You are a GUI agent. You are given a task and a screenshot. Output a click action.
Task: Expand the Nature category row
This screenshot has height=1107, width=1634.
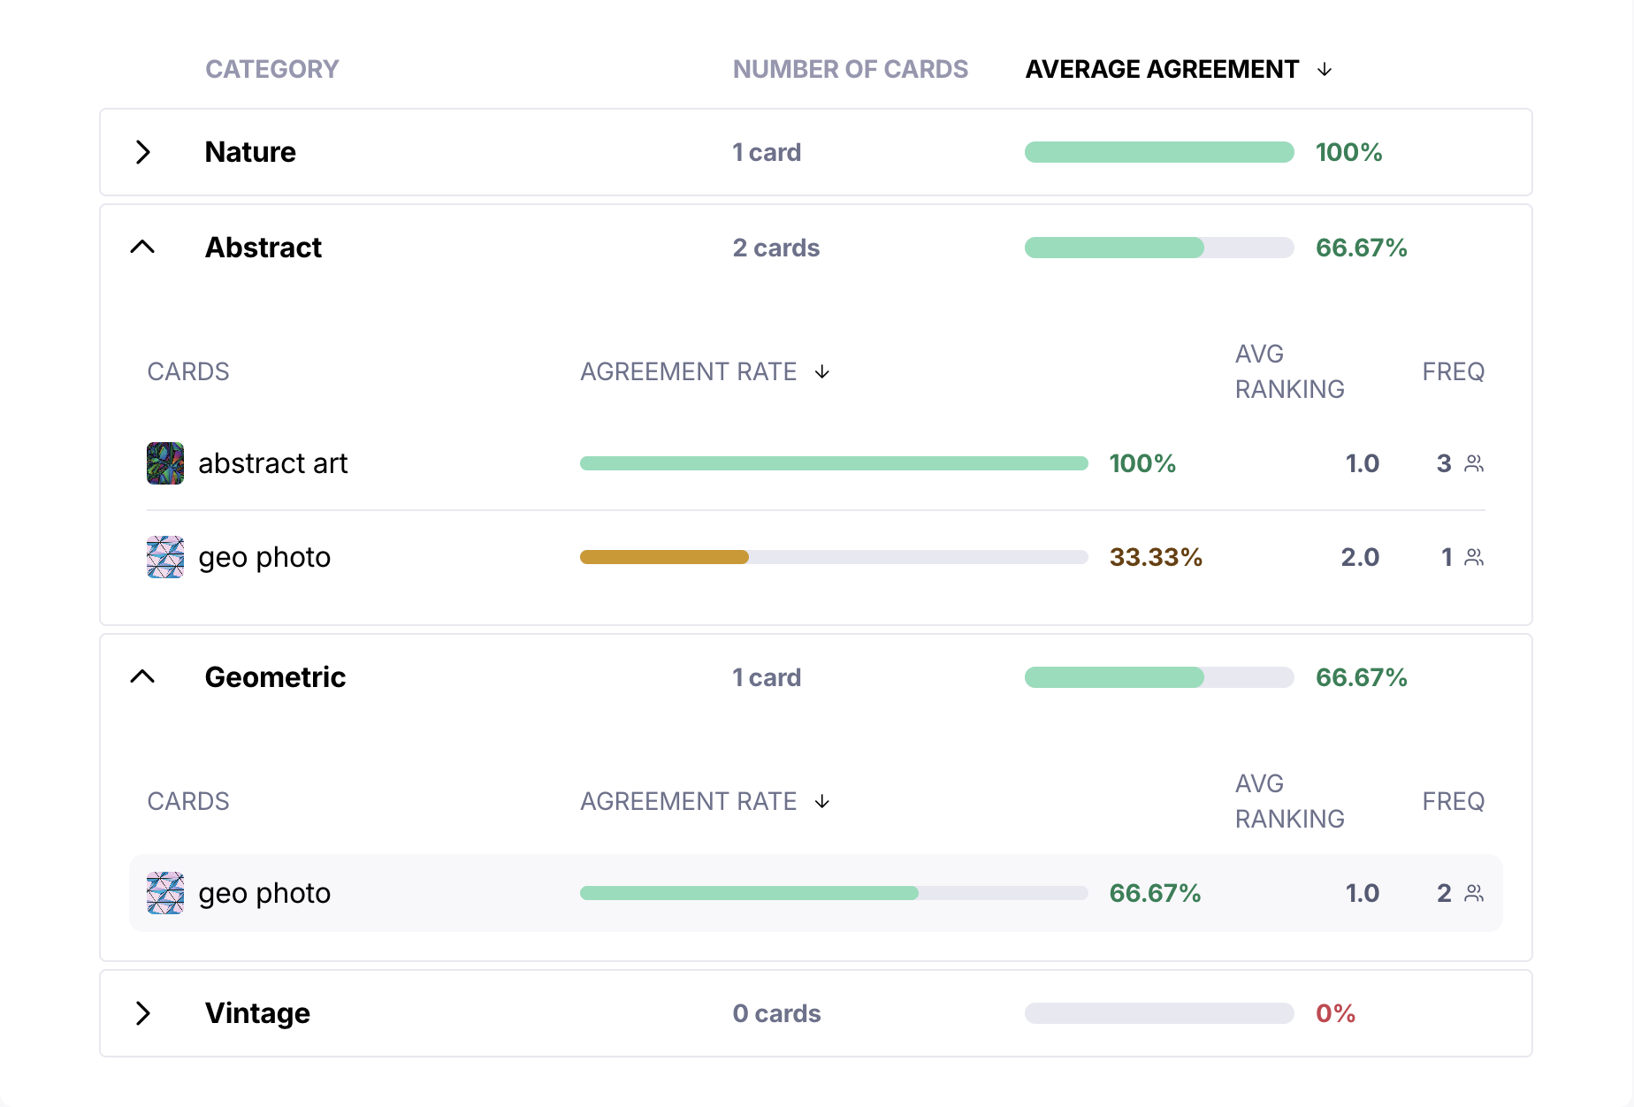point(143,152)
